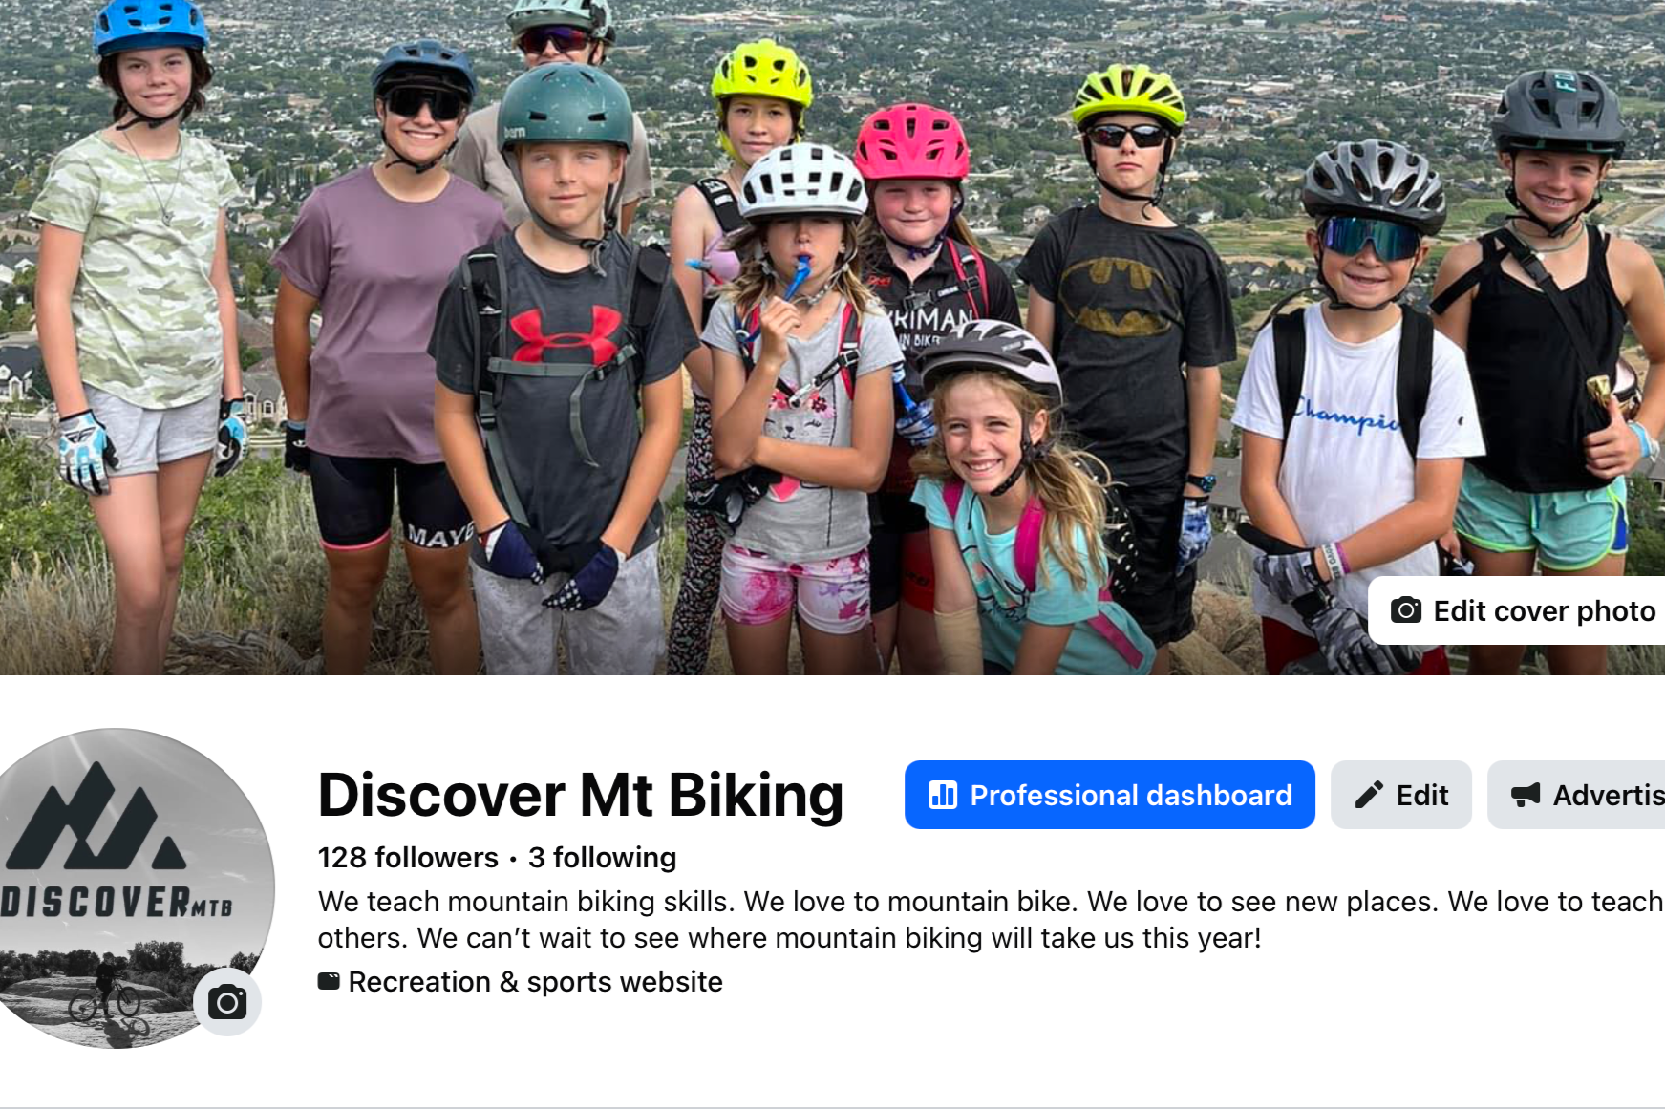Open the 3 following list

click(x=602, y=858)
